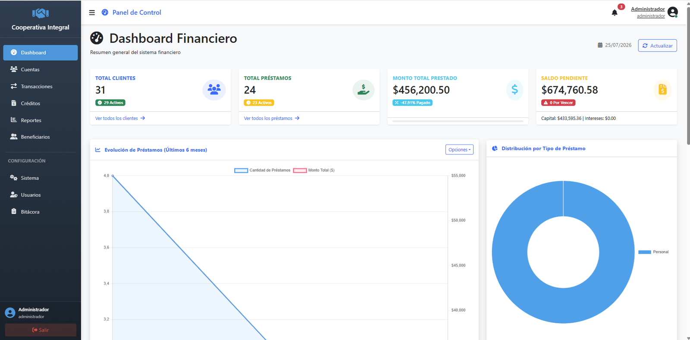Toggle Cantidad de Préstamos legend series
This screenshot has width=690, height=340.
[262, 170]
